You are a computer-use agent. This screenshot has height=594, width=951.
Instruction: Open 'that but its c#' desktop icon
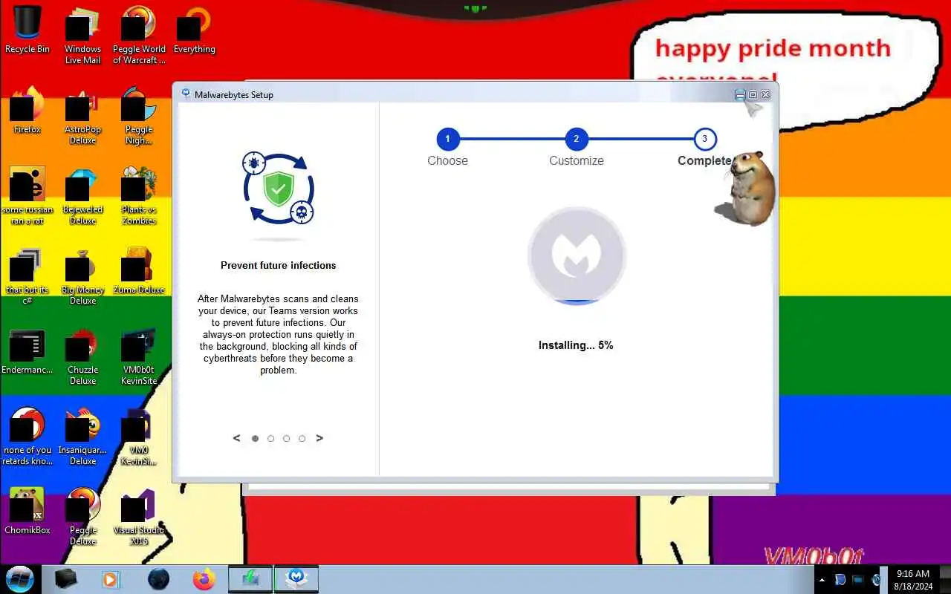tap(27, 276)
